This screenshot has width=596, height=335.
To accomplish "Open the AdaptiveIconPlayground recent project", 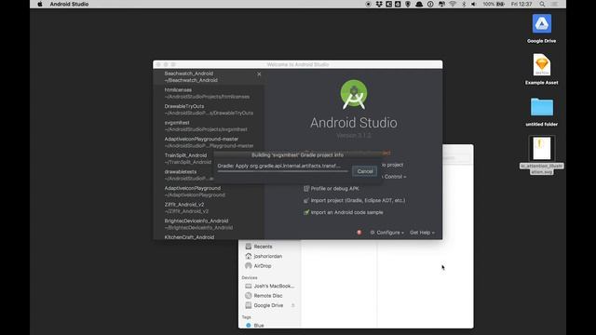I will pyautogui.click(x=209, y=192).
